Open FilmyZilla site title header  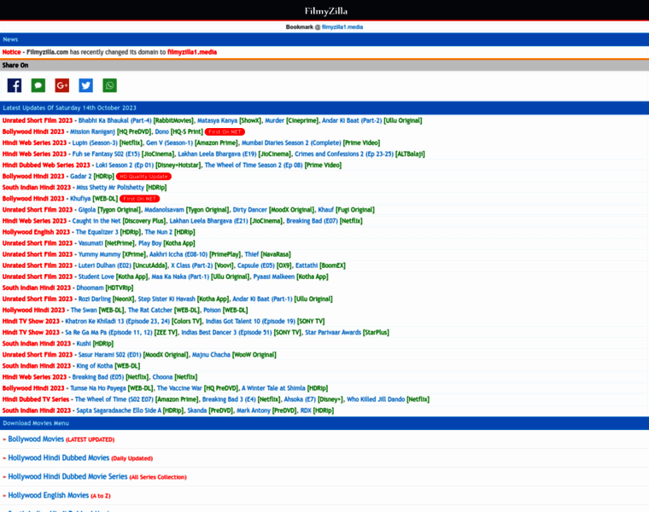tap(325, 11)
